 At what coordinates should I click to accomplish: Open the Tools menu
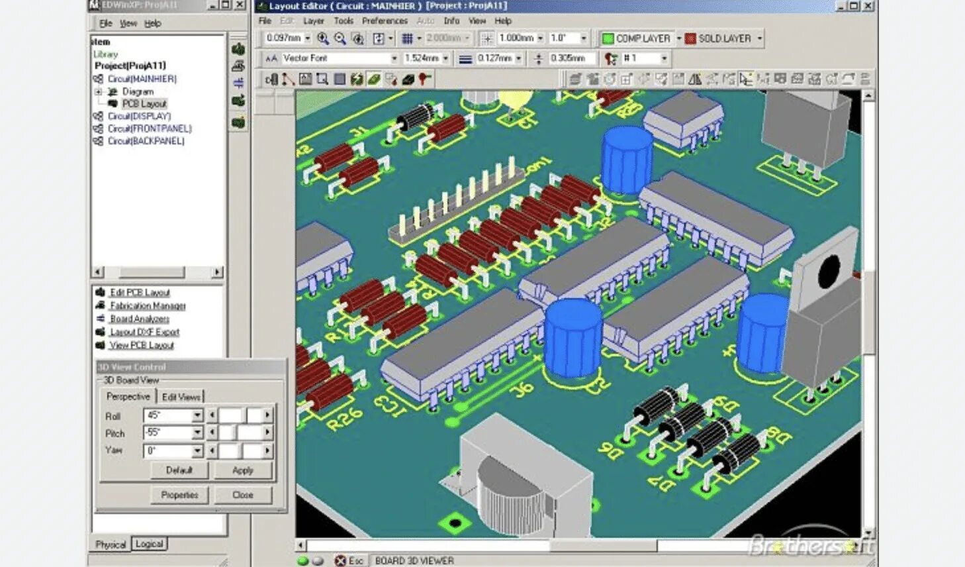(344, 21)
